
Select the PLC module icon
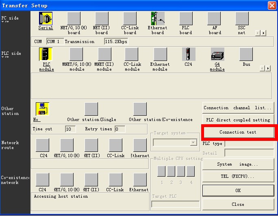pyautogui.click(x=46, y=54)
